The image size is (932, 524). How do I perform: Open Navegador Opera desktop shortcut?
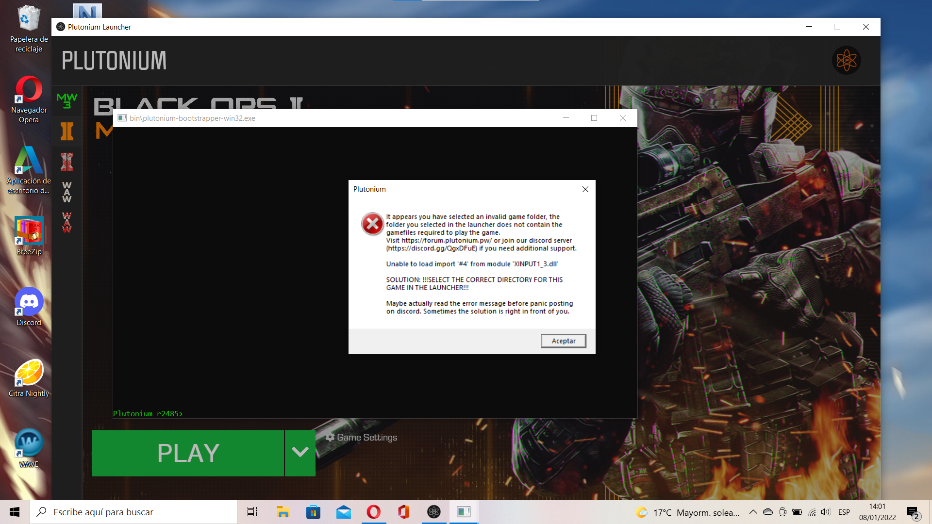tap(29, 99)
